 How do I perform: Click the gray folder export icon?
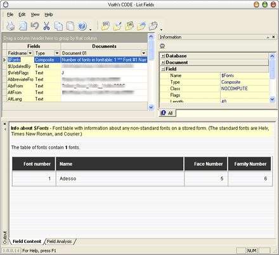tap(153, 26)
